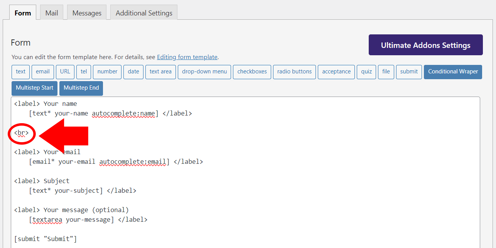Open the Mail tab
The height and width of the screenshot is (248, 496).
point(52,13)
